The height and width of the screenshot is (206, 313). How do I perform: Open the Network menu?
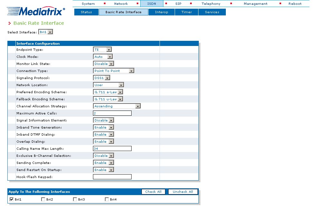(x=121, y=4)
